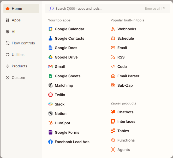Select the Code brackets icon
The image size is (173, 158).
pos(113,67)
